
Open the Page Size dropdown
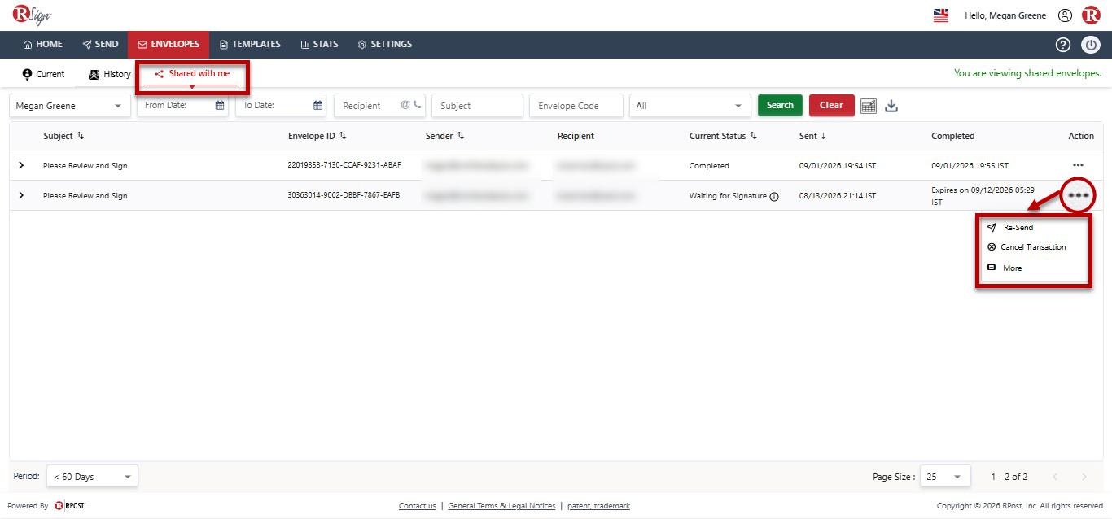[x=945, y=477]
